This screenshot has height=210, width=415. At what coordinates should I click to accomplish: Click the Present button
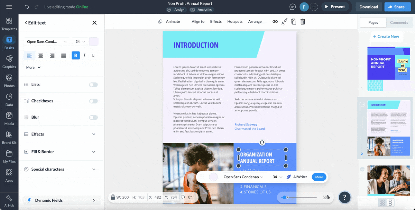click(335, 7)
